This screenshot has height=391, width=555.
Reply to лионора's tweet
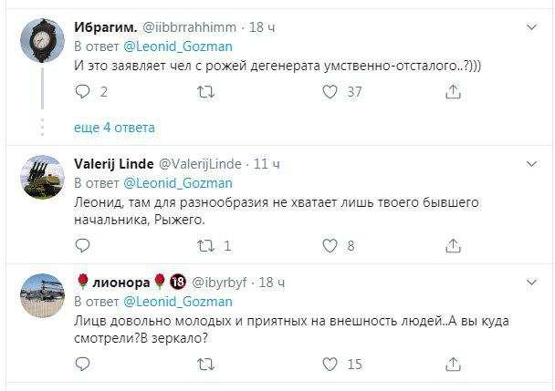click(x=82, y=365)
